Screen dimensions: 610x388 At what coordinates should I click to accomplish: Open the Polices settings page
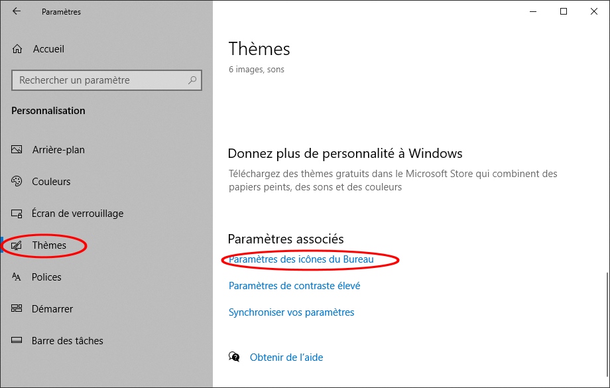coord(46,277)
